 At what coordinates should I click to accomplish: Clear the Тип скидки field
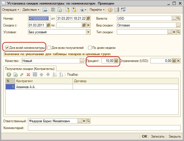point(174,32)
